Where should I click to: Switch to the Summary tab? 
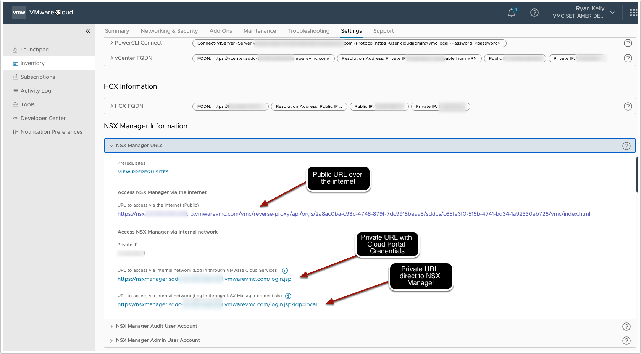coord(117,31)
